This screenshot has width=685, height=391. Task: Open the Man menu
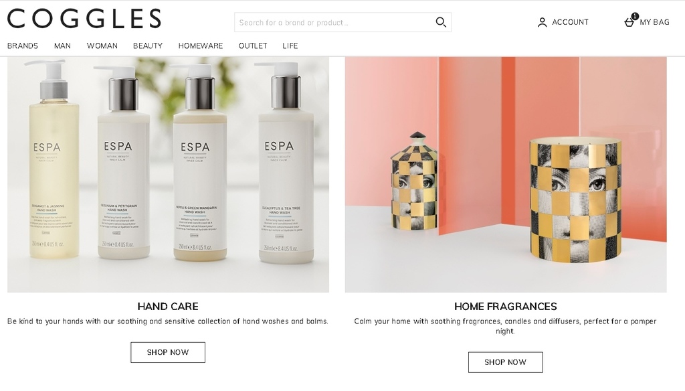coord(62,46)
